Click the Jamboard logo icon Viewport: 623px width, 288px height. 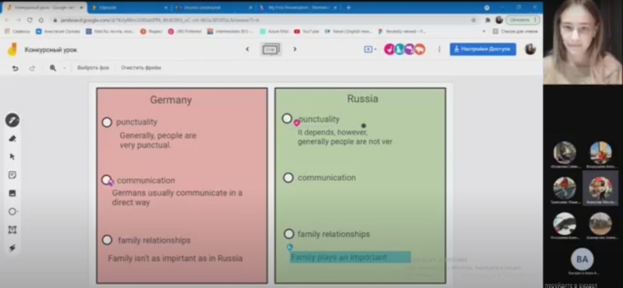coord(12,49)
